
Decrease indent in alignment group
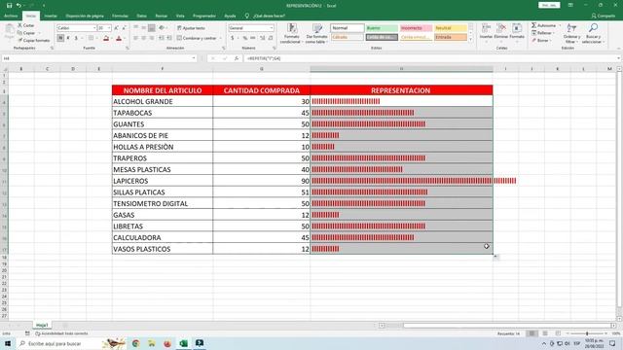[162, 38]
